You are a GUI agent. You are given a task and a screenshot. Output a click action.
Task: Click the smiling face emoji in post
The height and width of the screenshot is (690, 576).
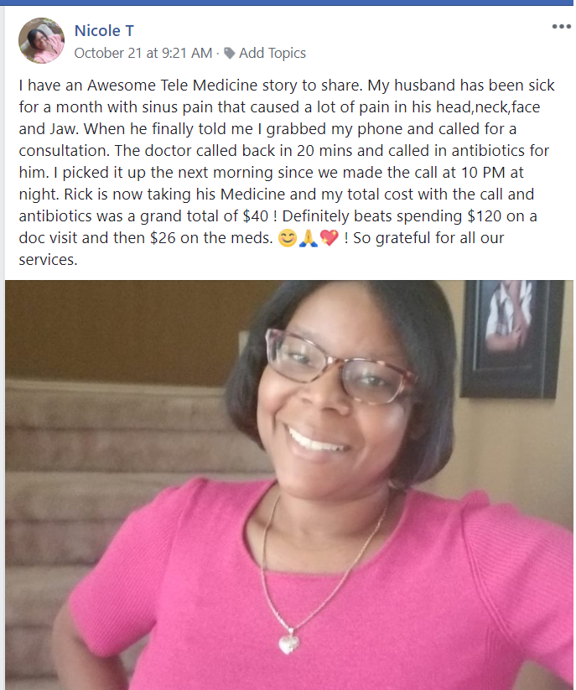288,238
